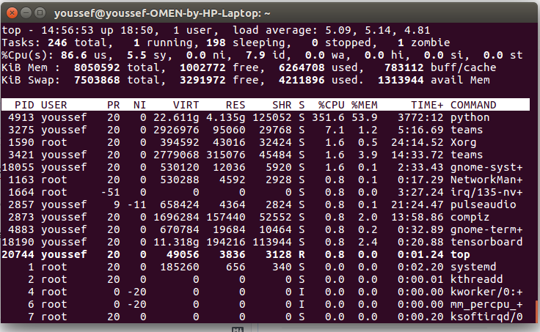Click the NetworkMan+ command name
This screenshot has height=332, width=540.
pyautogui.click(x=486, y=180)
